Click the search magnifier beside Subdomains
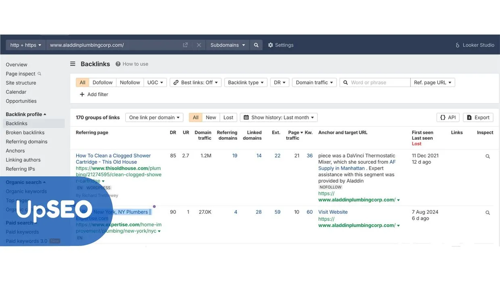This screenshot has height=281, width=500. [x=256, y=45]
